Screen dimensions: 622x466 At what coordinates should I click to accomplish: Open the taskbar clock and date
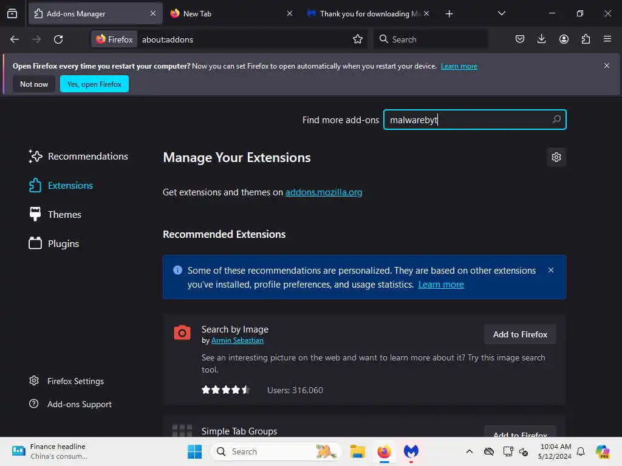tap(555, 451)
